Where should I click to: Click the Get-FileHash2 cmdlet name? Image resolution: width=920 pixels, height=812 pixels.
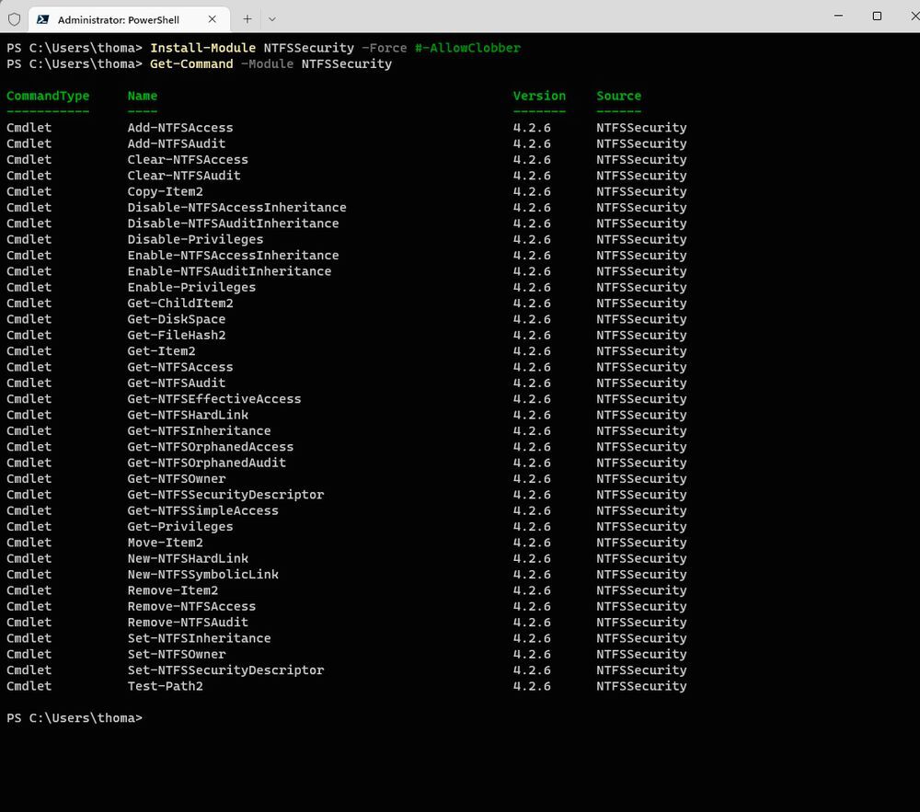coord(176,336)
